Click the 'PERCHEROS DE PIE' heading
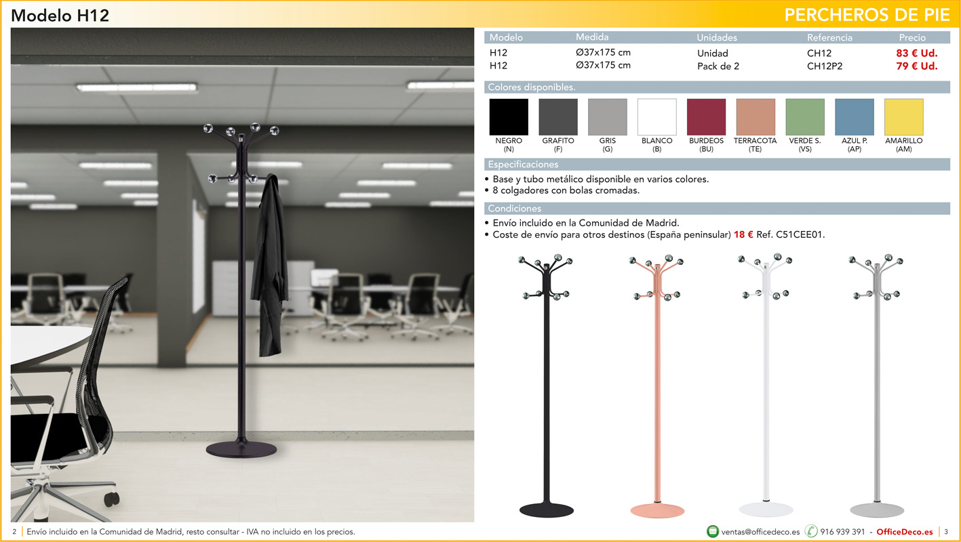Screen dimensions: 961x542 point(867,16)
